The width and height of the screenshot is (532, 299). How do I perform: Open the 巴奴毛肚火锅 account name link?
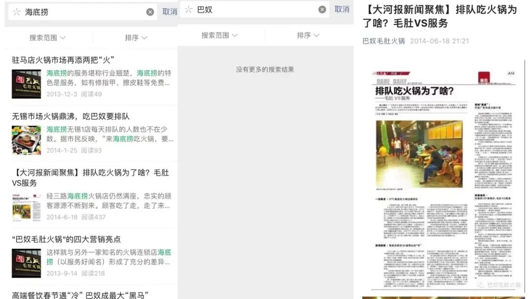pos(383,41)
